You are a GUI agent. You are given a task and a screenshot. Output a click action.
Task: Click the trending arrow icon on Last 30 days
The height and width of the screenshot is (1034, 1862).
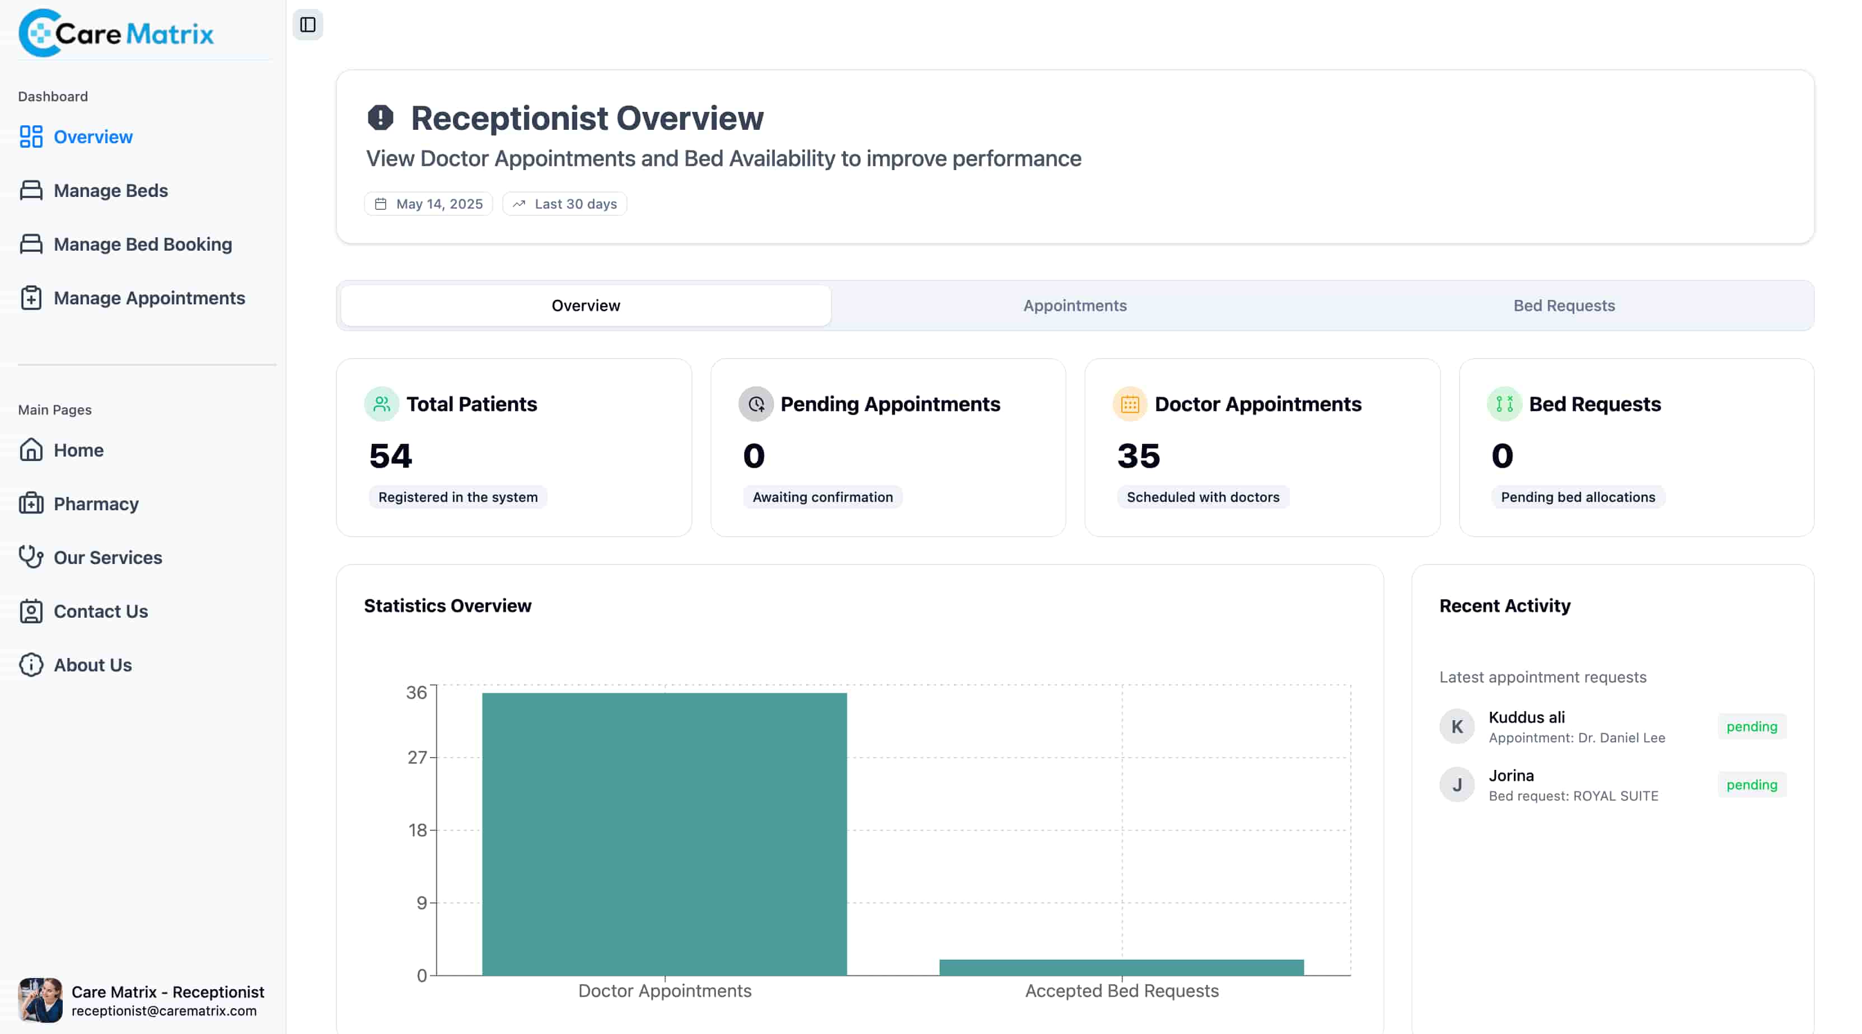[x=519, y=204]
